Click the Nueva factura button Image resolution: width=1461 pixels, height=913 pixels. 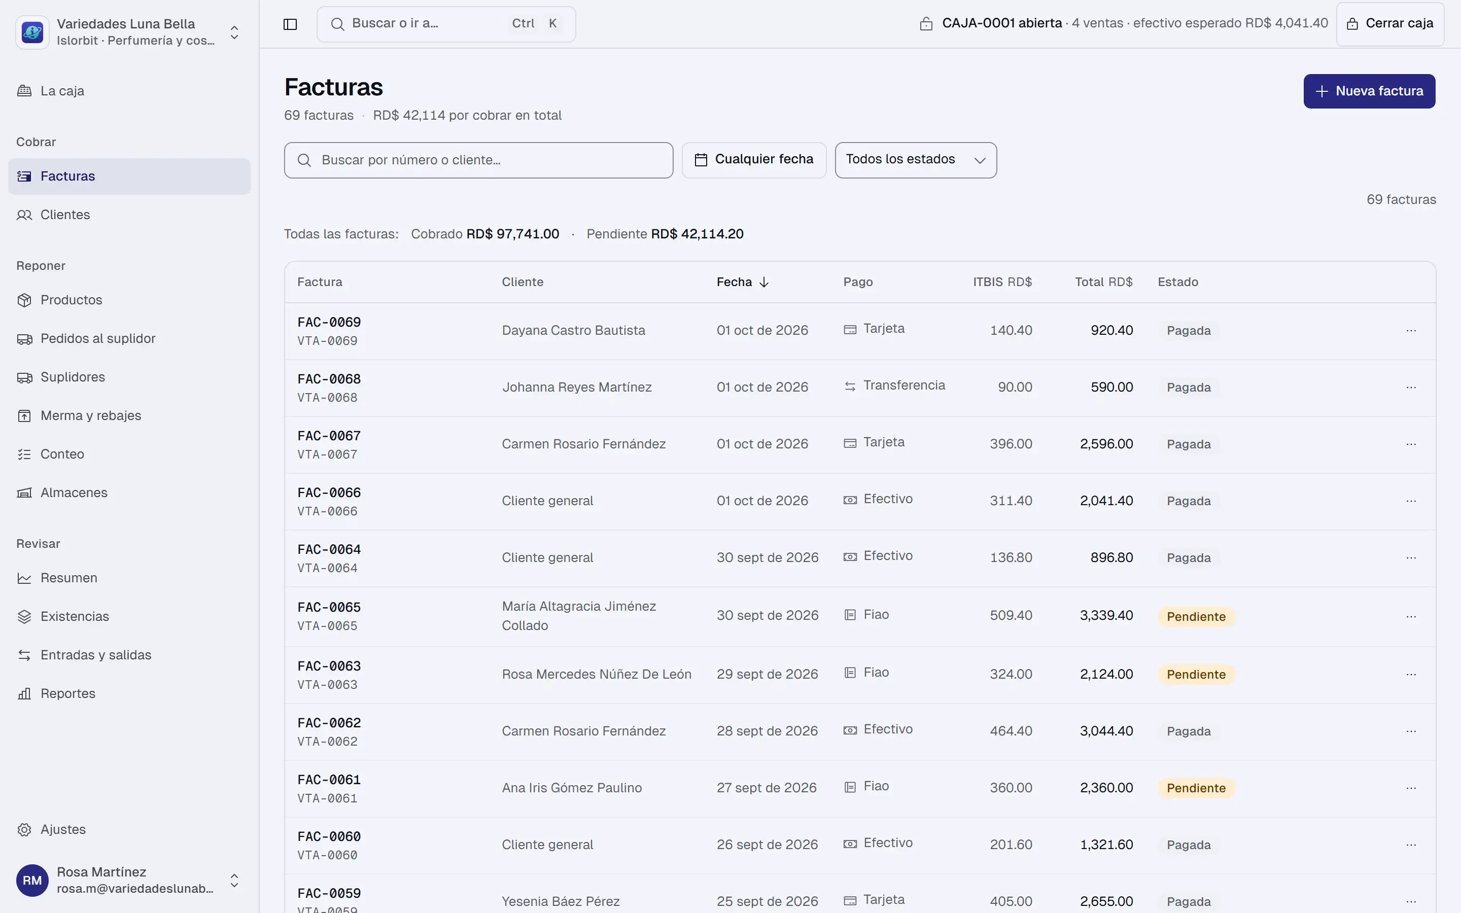[x=1369, y=91]
